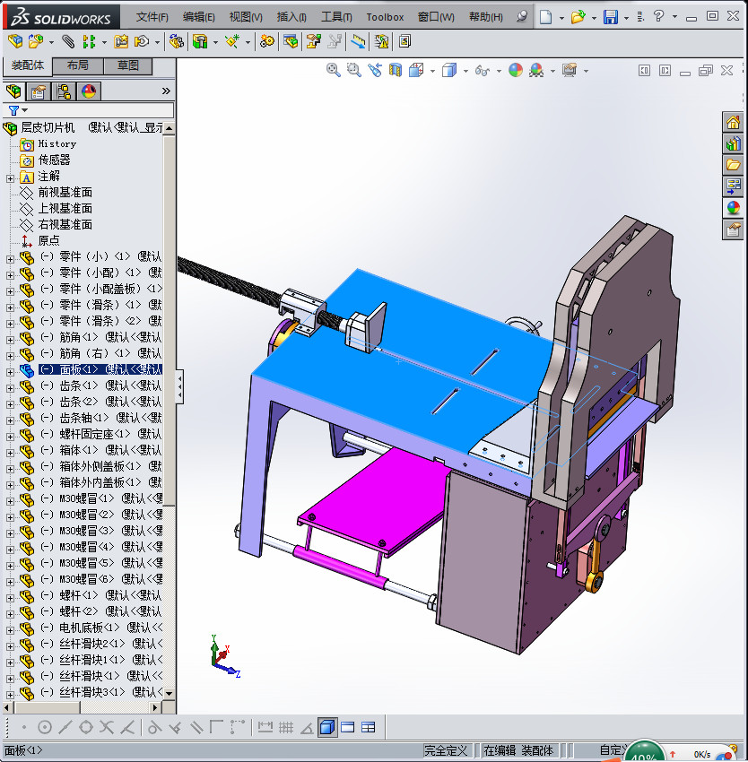
Task: Open the Apply Scene dropdown arrow
Action: pos(552,72)
